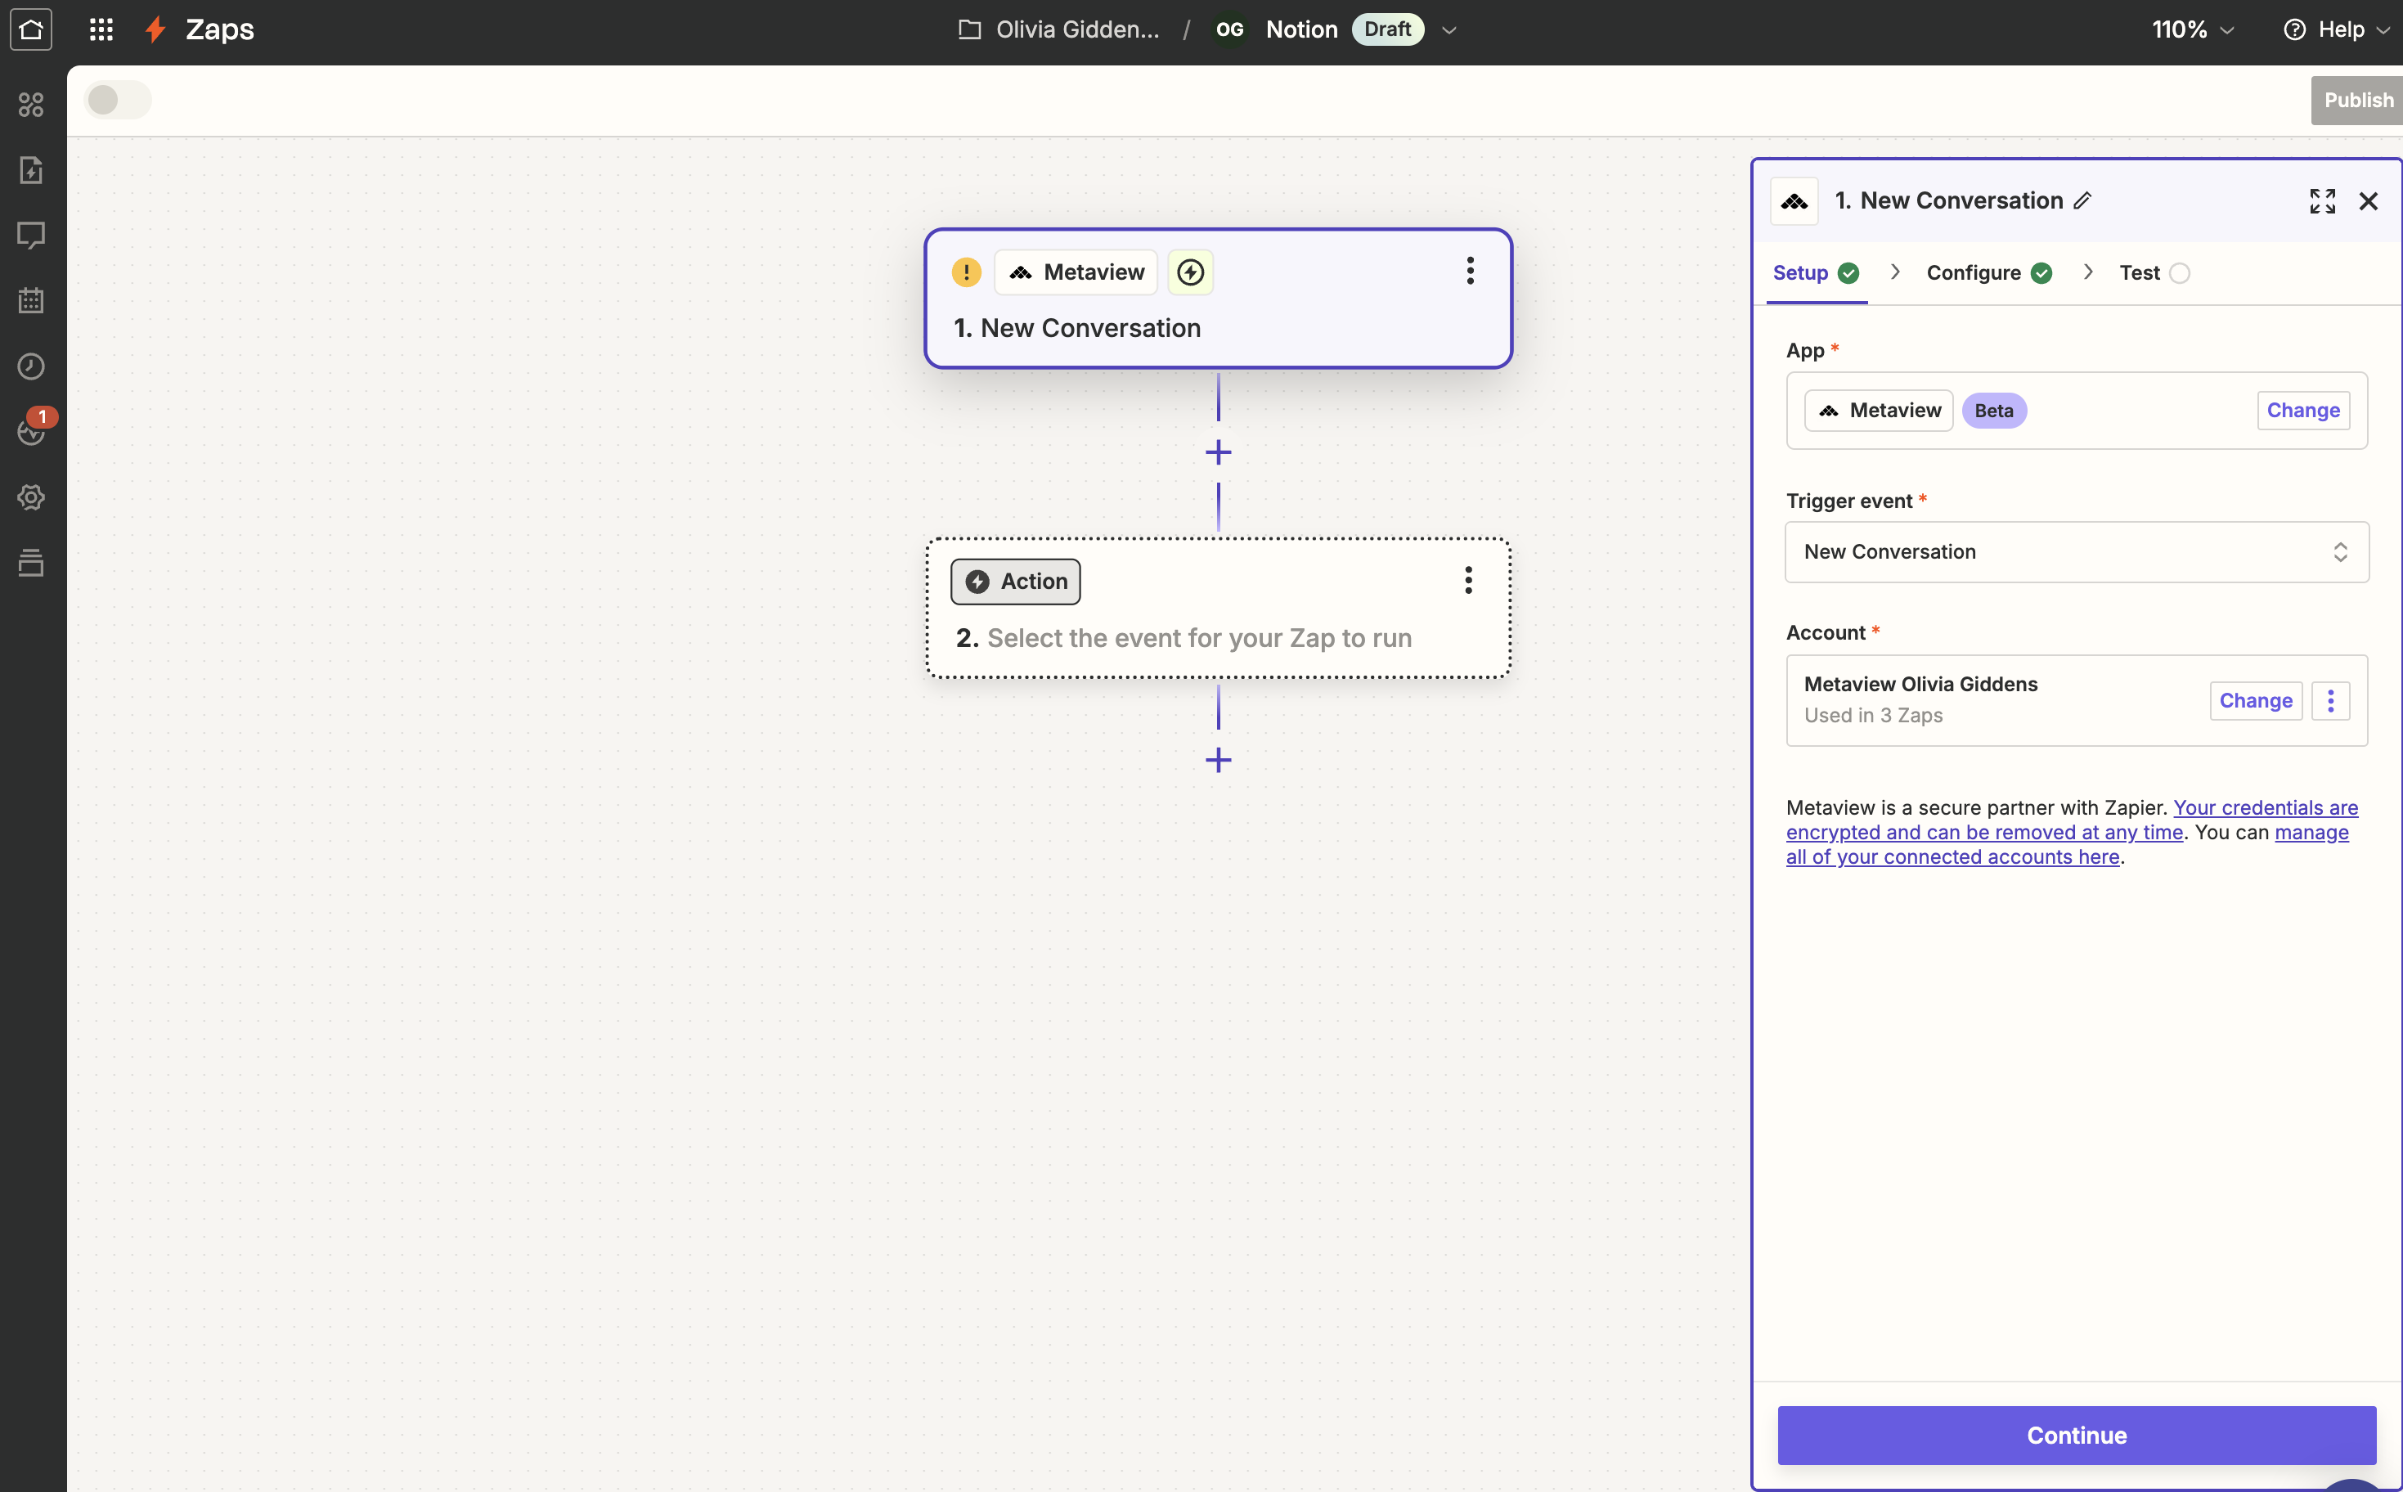The width and height of the screenshot is (2403, 1492).
Task: Click the settings gear icon in sidebar
Action: click(x=30, y=497)
